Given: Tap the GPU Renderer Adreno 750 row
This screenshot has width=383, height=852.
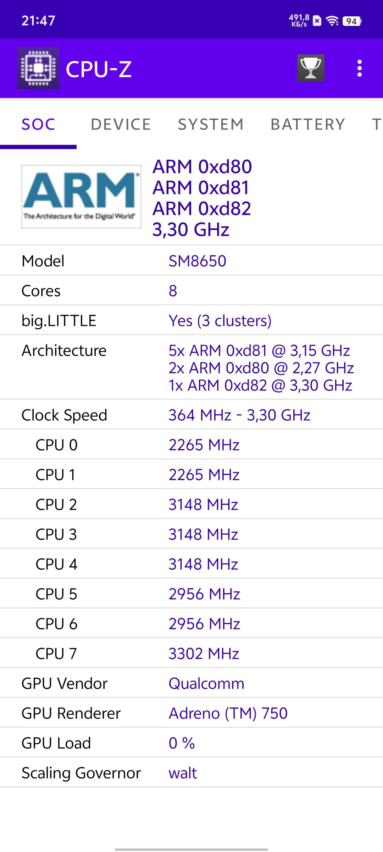Looking at the screenshot, I should point(191,713).
